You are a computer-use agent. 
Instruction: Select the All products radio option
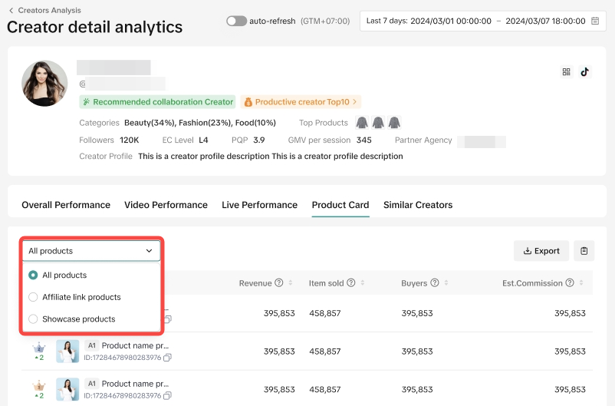33,276
